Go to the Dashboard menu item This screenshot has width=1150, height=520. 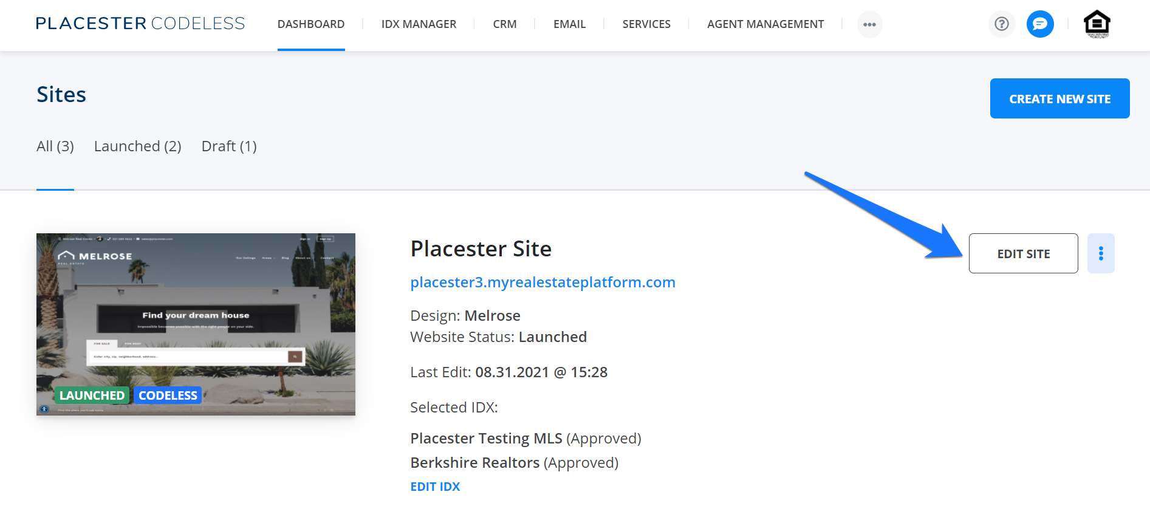311,24
